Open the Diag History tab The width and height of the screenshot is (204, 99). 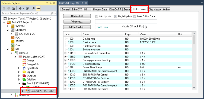155,9
